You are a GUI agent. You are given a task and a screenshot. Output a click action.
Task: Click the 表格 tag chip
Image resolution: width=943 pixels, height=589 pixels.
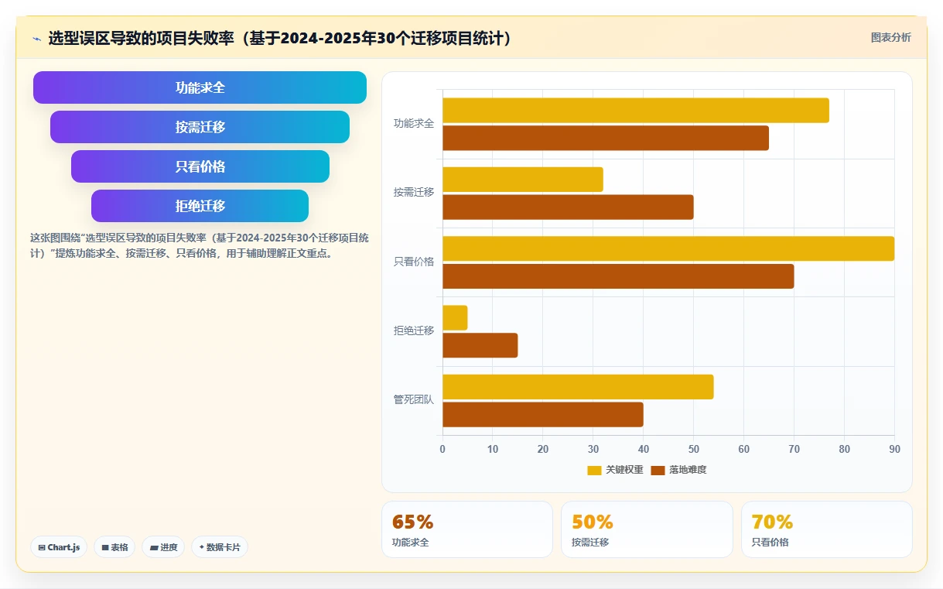[114, 547]
